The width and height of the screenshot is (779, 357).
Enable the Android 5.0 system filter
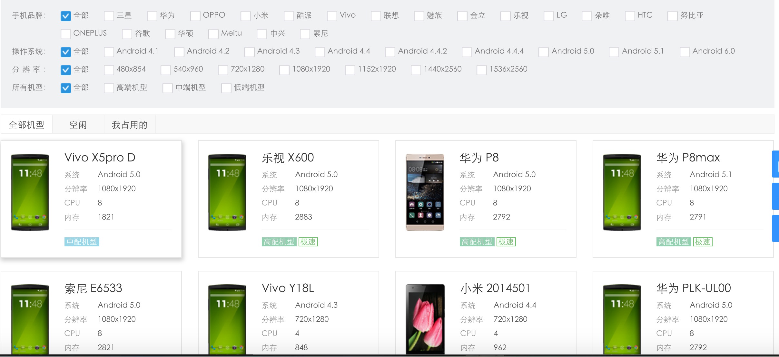point(544,52)
